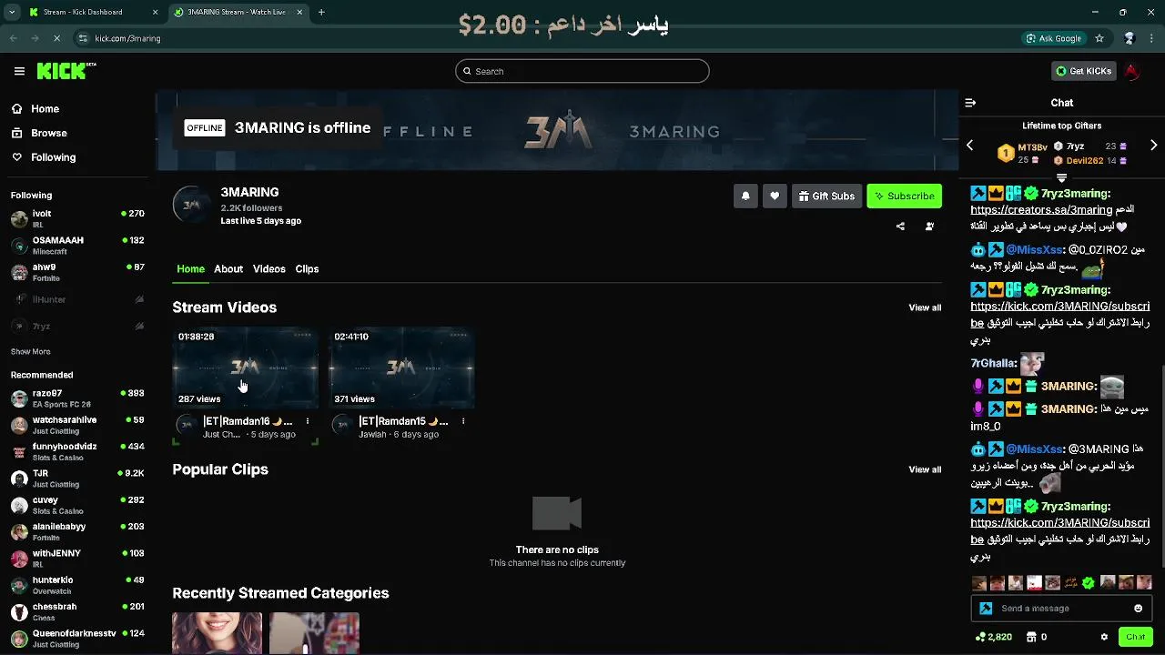
Task: Open razo97 recommended channel
Action: pos(77,398)
